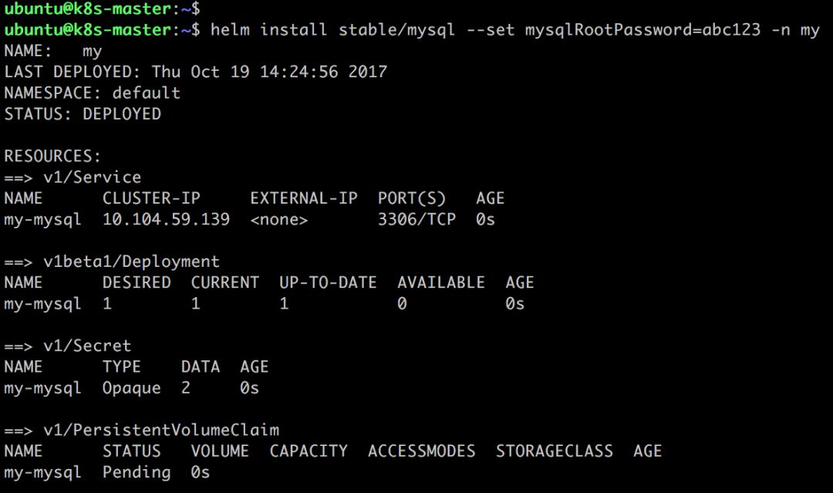The width and height of the screenshot is (833, 493).
Task: Click the EXTERNAL-IP column header
Action: point(304,198)
